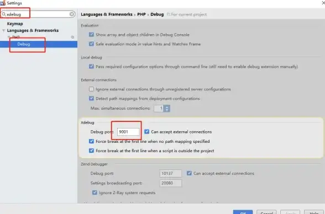Click the For current project icon
Screen dimensions: 325x214
[168, 14]
